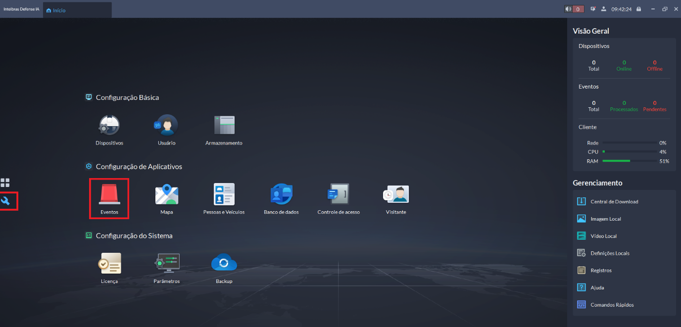Image resolution: width=681 pixels, height=327 pixels.
Task: Open the Mapa configuration icon
Action: tap(166, 194)
